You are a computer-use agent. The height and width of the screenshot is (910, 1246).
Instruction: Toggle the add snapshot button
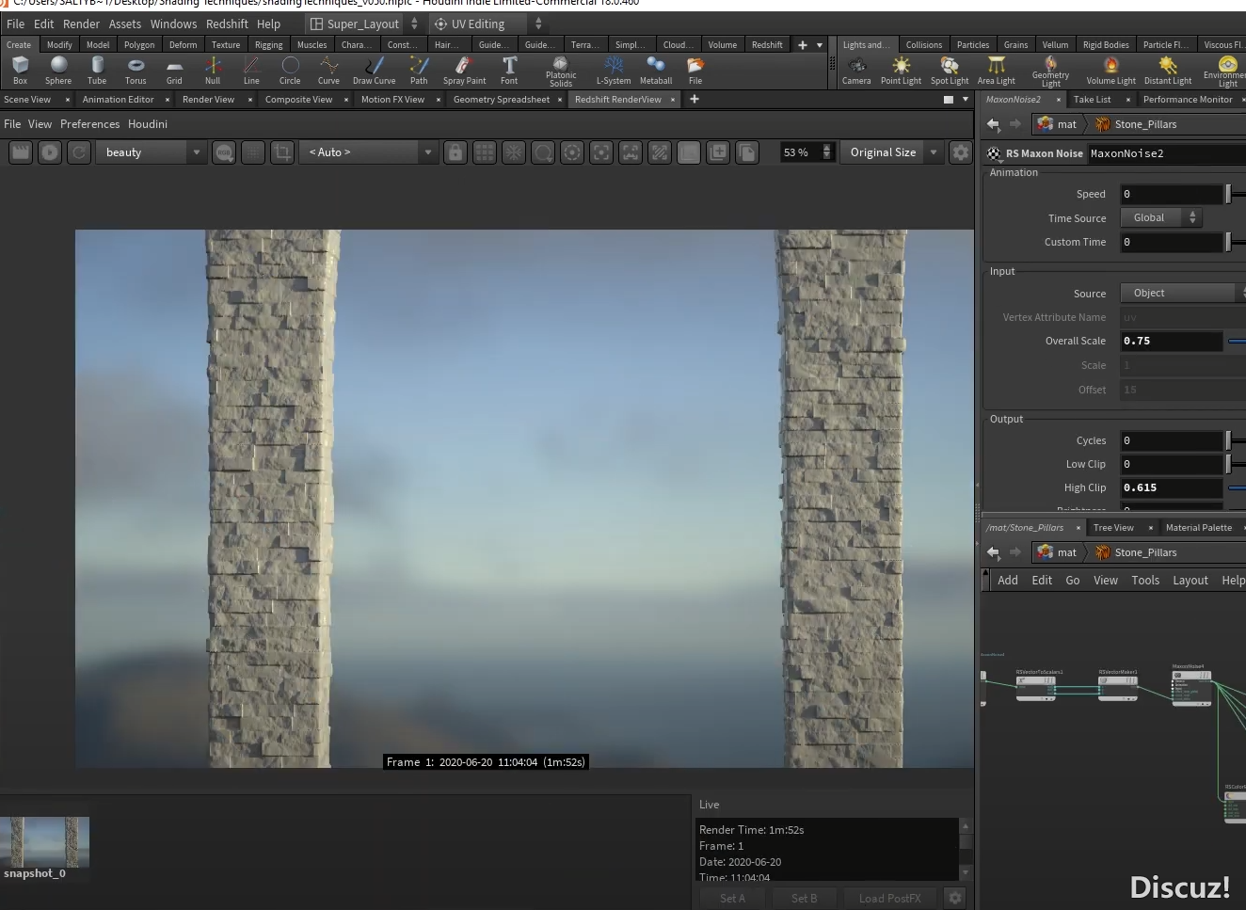coord(718,152)
